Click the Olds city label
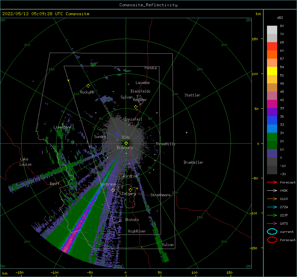297x277 pixels. (x=126, y=137)
